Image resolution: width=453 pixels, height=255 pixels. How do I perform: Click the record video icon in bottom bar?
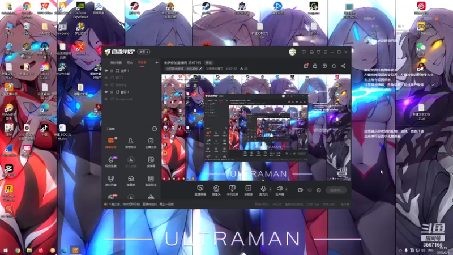tap(300, 190)
